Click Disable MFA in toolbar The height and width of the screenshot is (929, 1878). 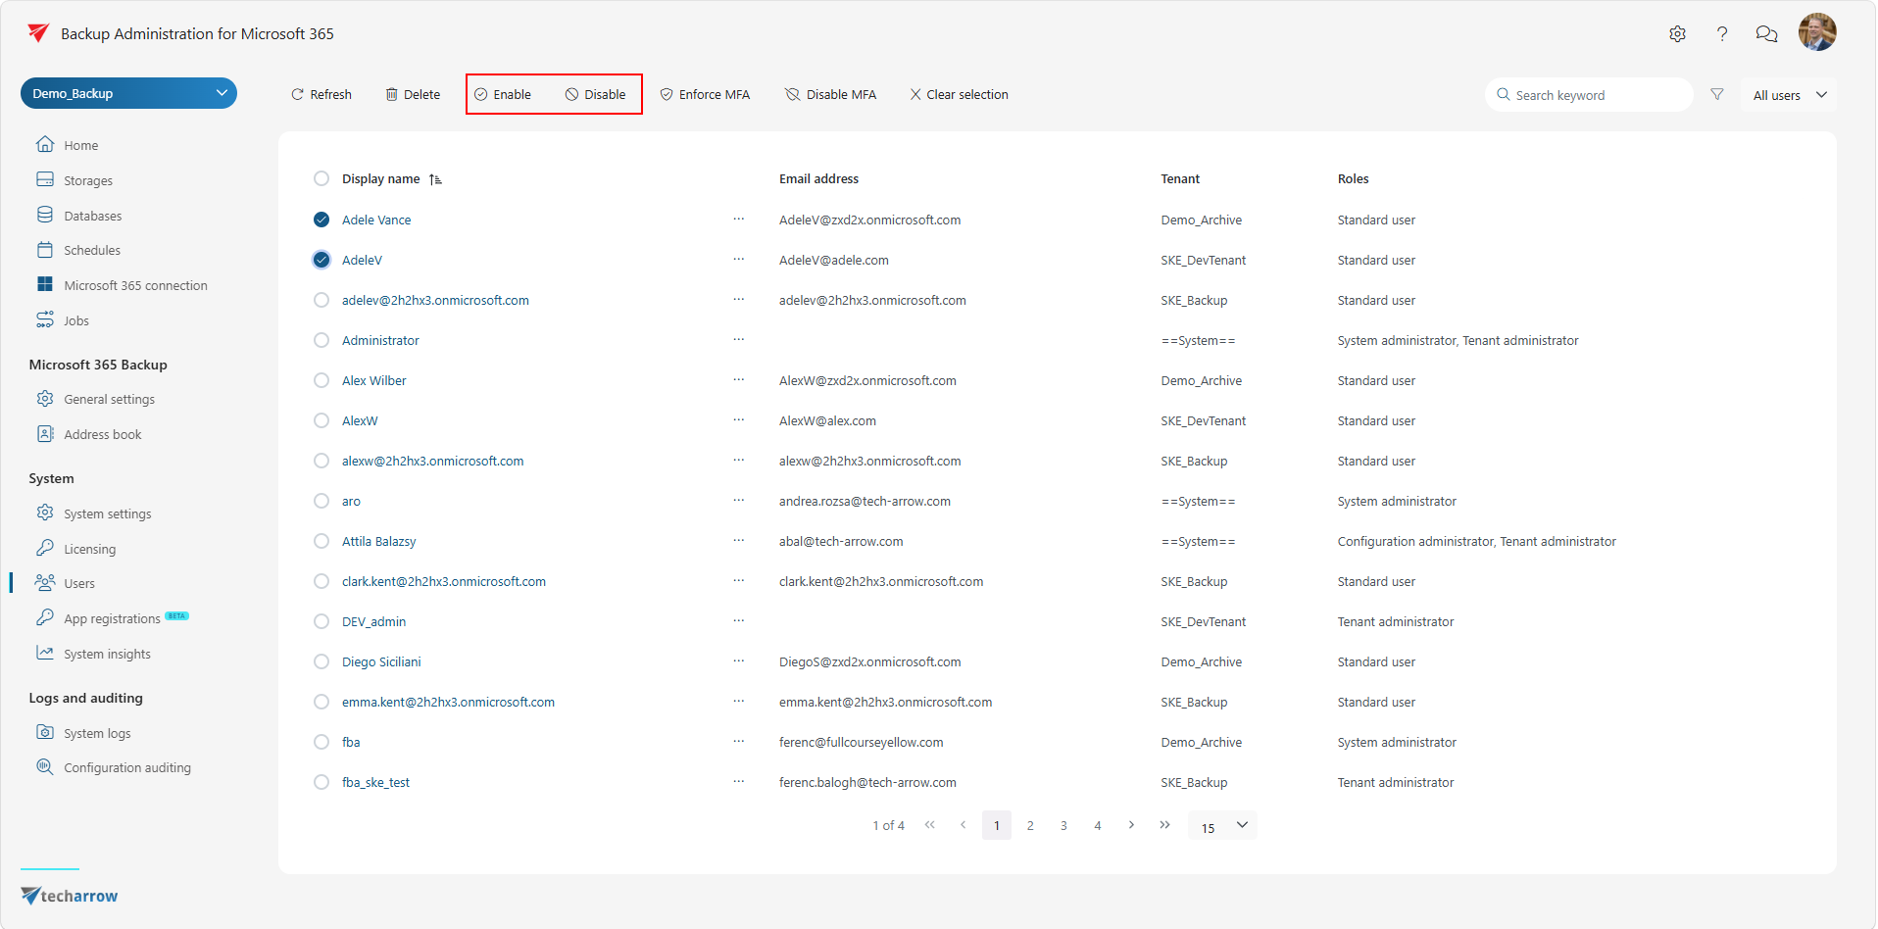830,94
